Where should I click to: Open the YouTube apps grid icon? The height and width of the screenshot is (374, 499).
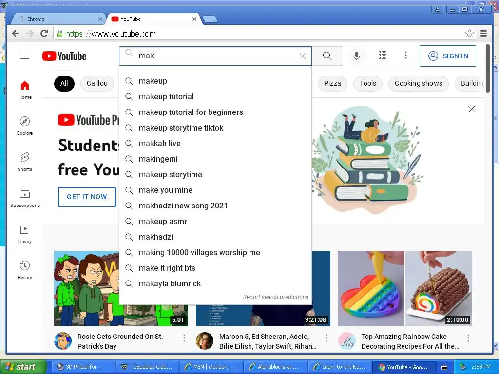click(x=383, y=56)
